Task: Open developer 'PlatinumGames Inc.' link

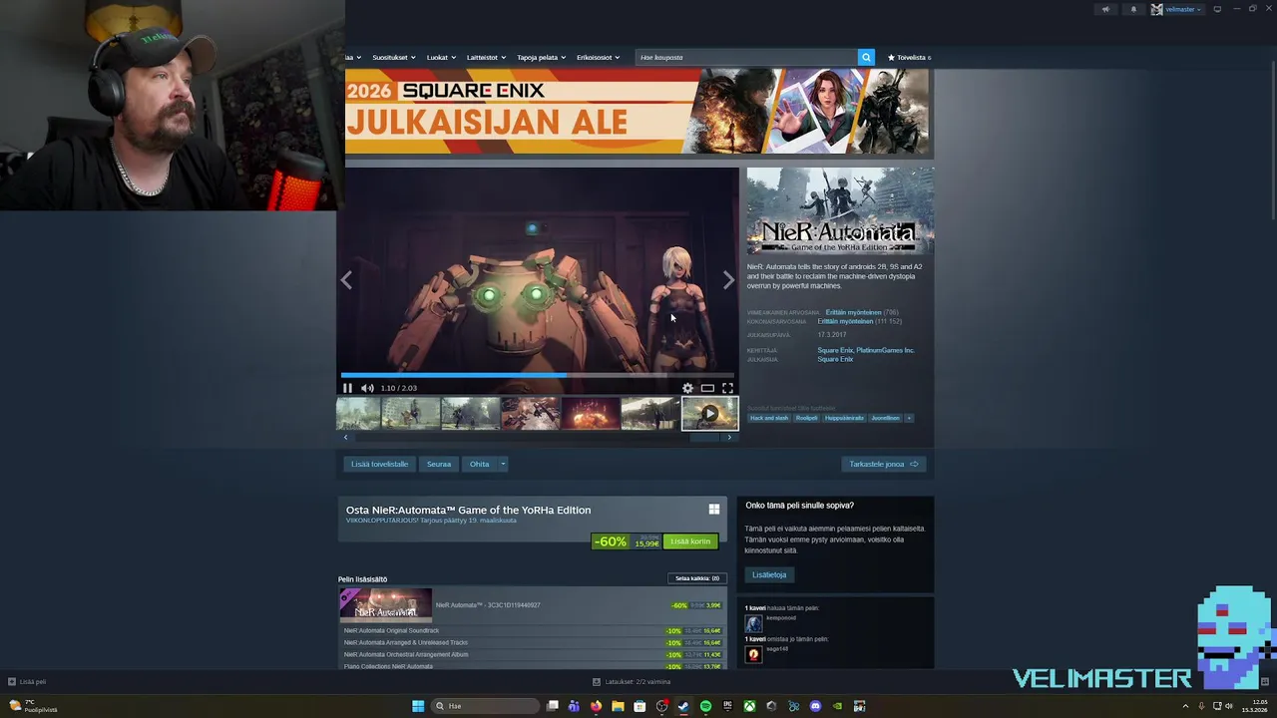Action: 885,350
